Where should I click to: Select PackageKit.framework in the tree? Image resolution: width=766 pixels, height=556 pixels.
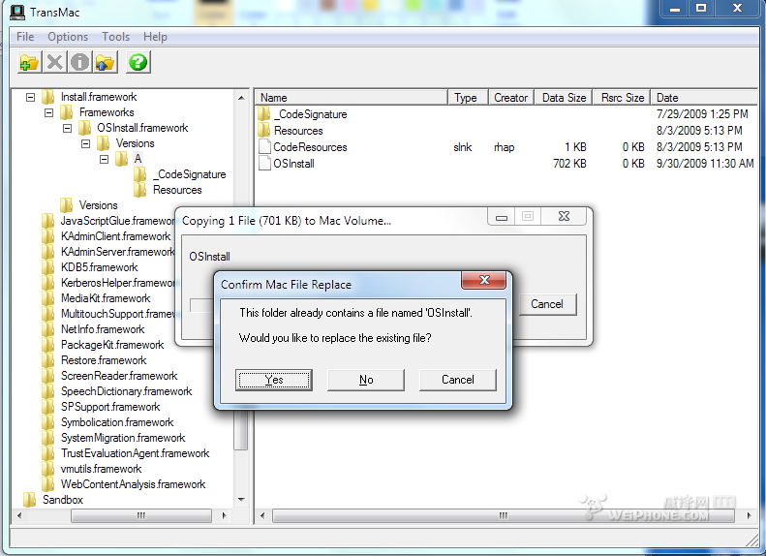pyautogui.click(x=112, y=345)
